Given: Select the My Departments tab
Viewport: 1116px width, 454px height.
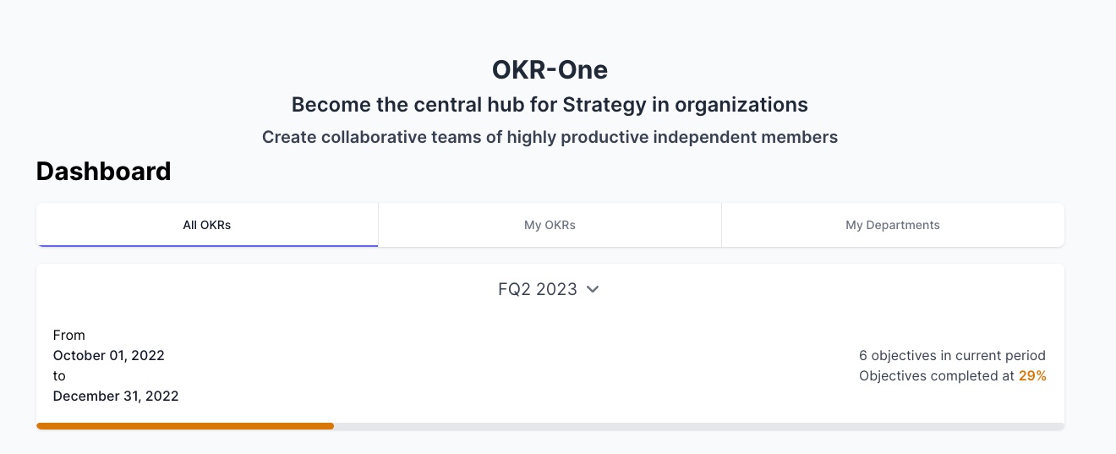Looking at the screenshot, I should pos(892,225).
